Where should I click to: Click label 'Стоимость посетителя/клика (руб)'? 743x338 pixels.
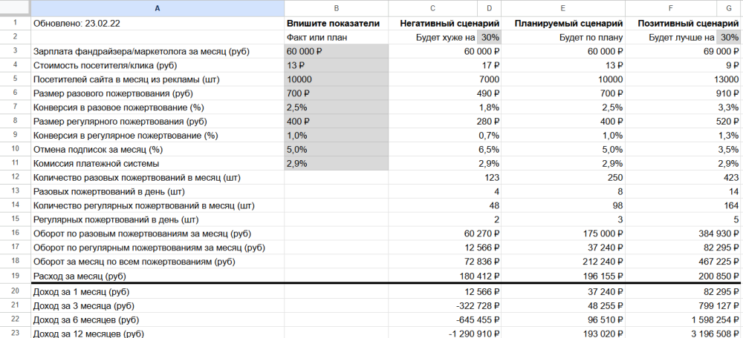pyautogui.click(x=105, y=65)
